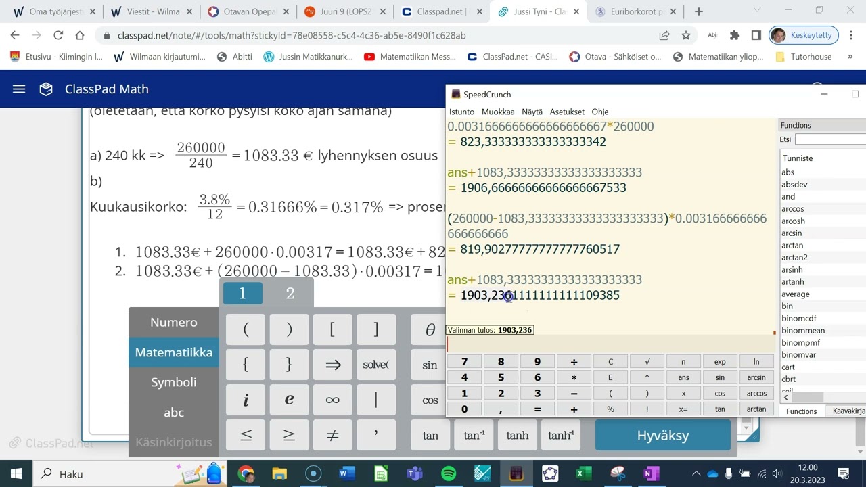Screen dimensions: 866x487
Task: Reload the browser page
Action: click(x=58, y=35)
